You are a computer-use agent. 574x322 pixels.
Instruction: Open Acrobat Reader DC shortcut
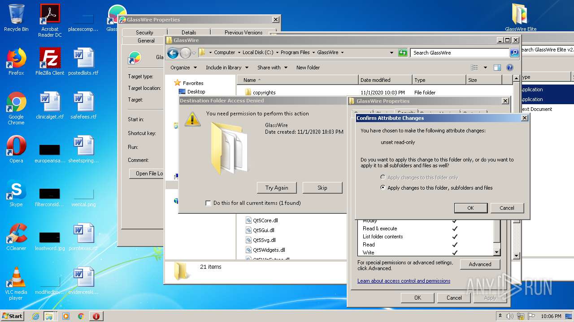(x=50, y=21)
